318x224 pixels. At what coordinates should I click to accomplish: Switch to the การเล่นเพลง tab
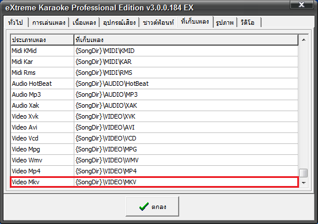pos(48,22)
